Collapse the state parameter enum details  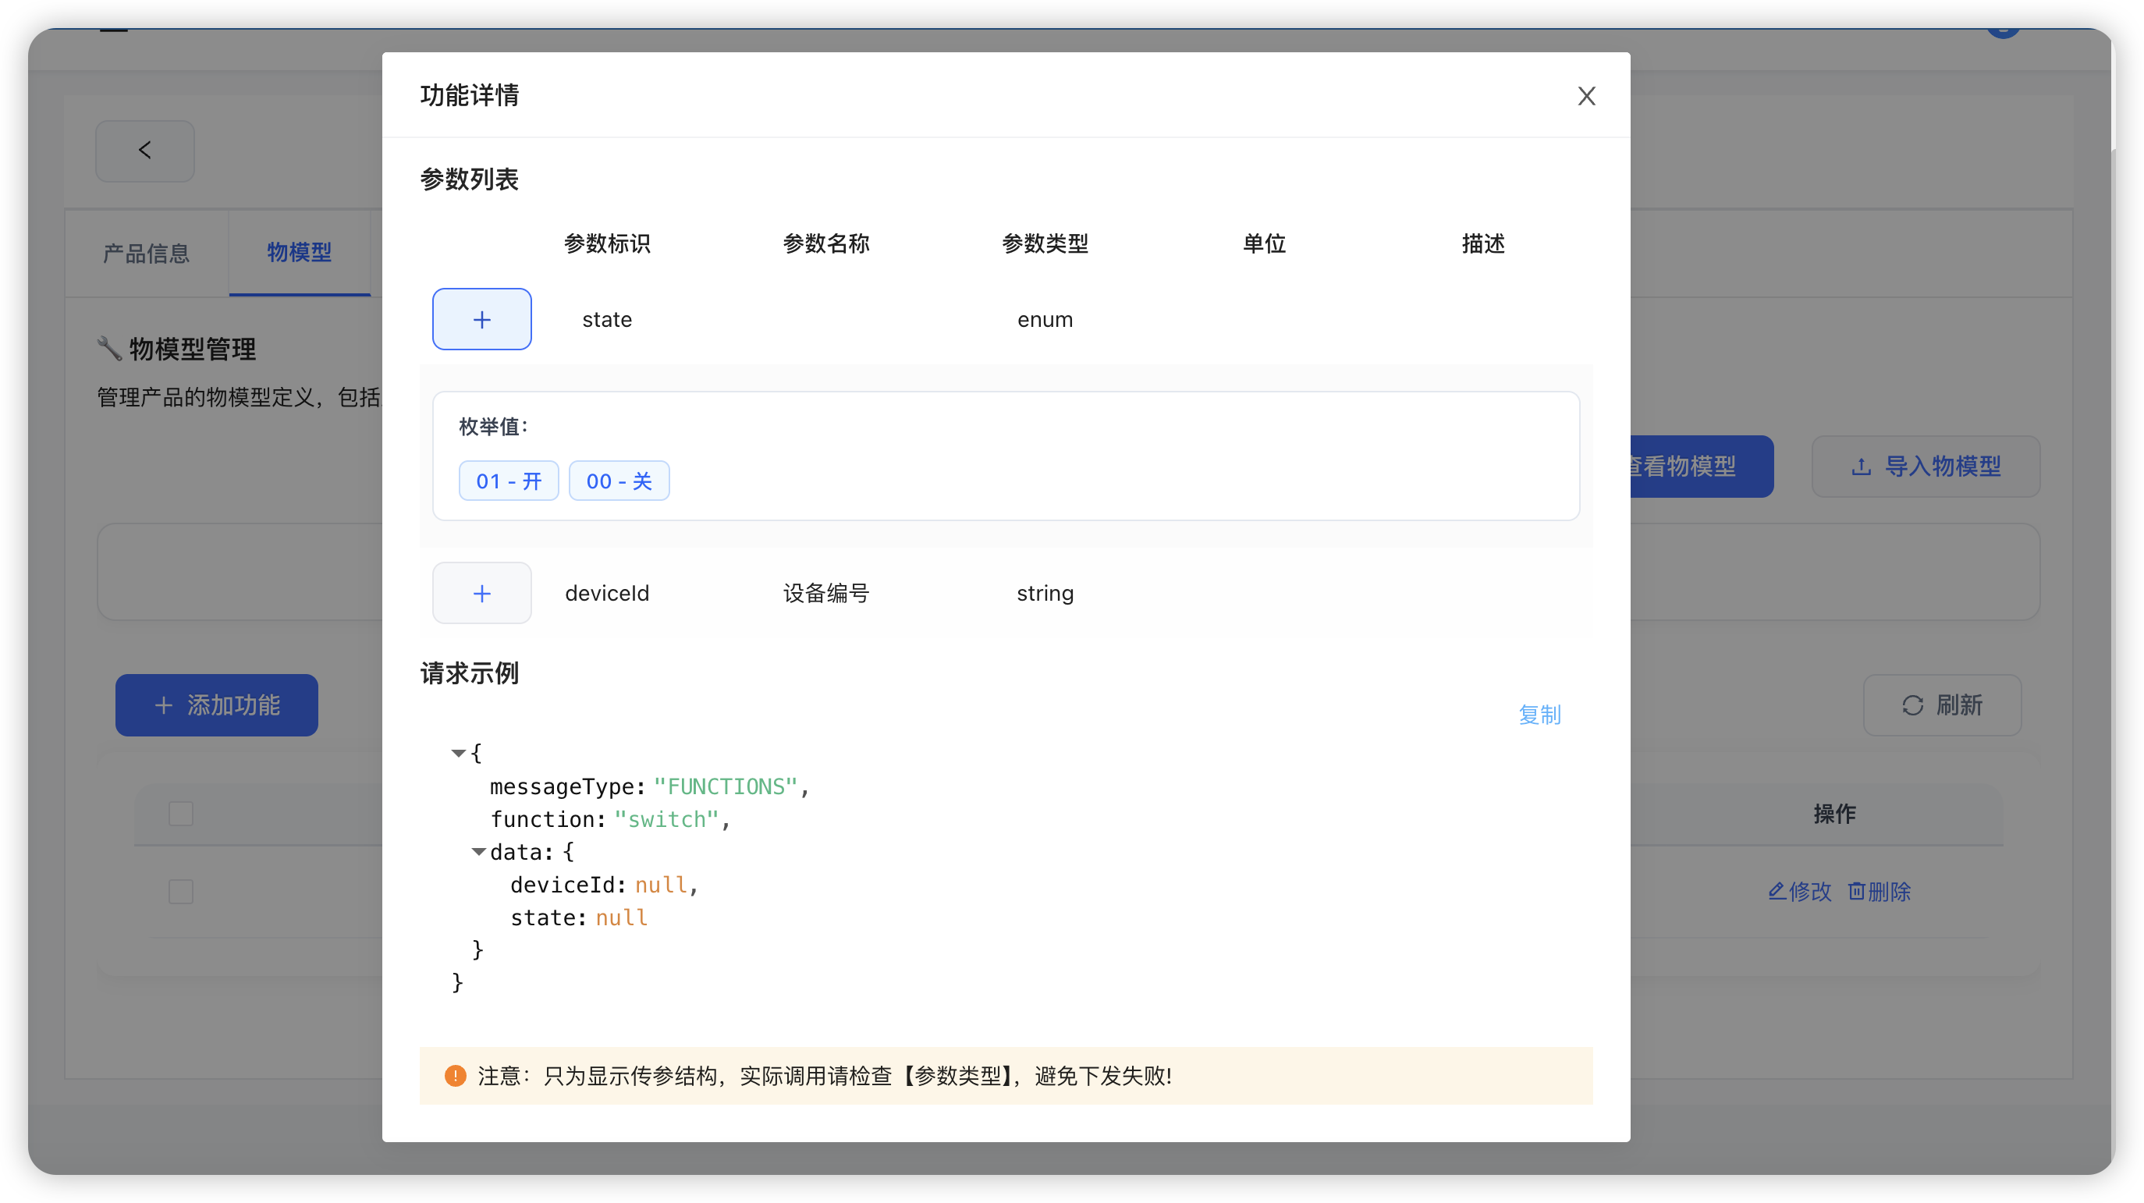point(482,319)
